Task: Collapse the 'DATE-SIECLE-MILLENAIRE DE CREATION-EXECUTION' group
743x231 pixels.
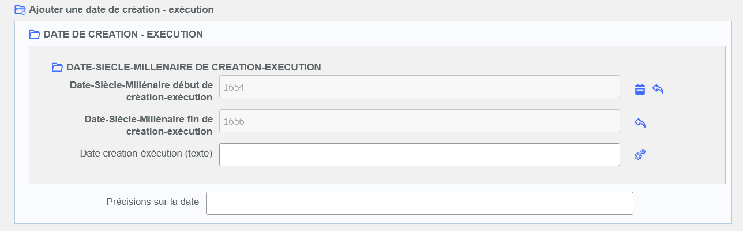Action: pos(193,67)
